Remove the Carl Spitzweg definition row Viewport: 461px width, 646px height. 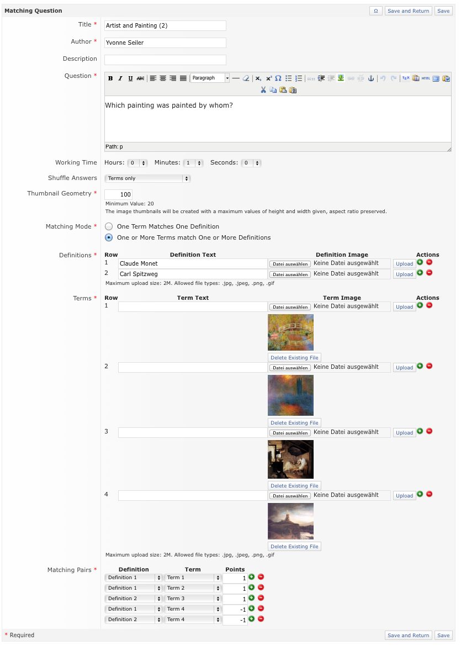(430, 273)
